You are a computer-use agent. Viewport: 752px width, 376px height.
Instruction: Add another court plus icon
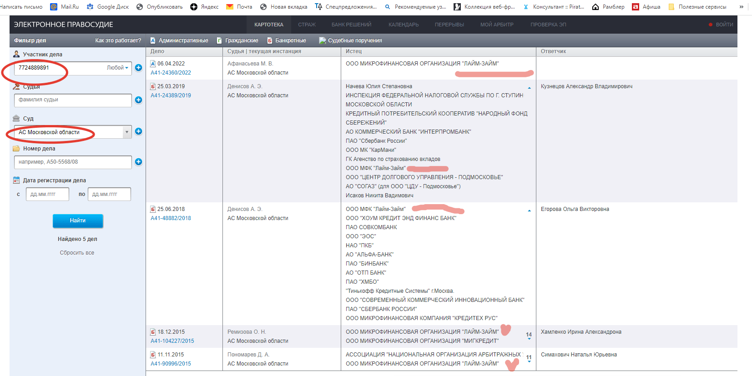139,131
